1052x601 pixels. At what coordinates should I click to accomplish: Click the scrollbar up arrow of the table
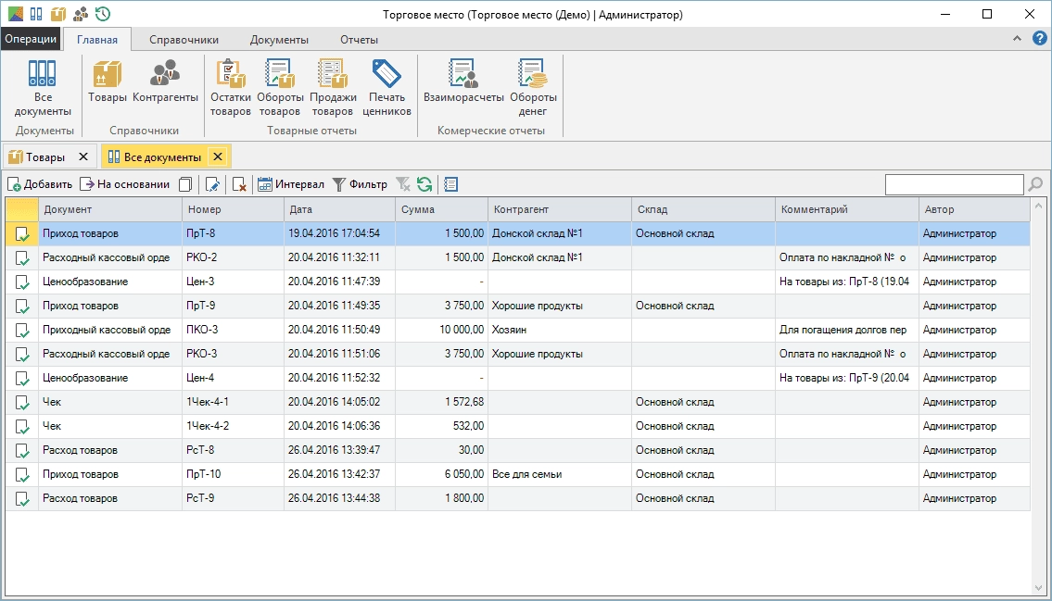coord(1039,206)
